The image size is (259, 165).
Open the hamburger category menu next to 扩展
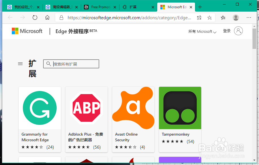click(20, 64)
